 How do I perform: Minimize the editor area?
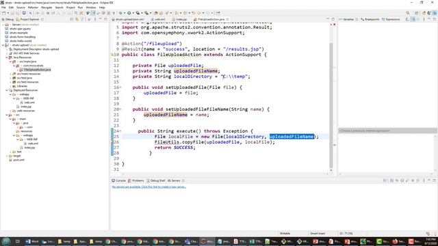click(x=328, y=19)
